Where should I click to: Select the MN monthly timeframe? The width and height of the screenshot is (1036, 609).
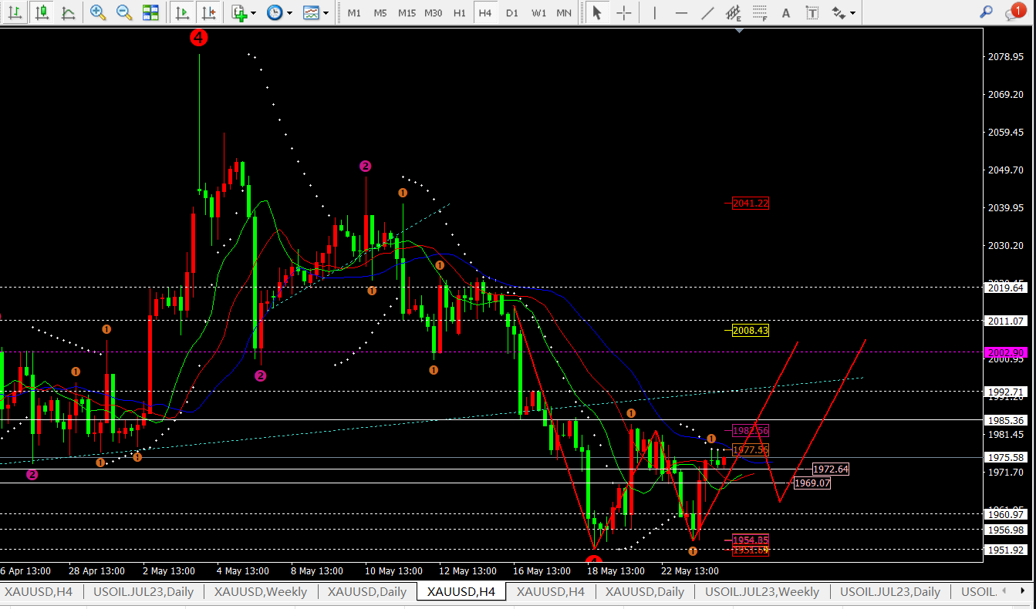pos(565,13)
